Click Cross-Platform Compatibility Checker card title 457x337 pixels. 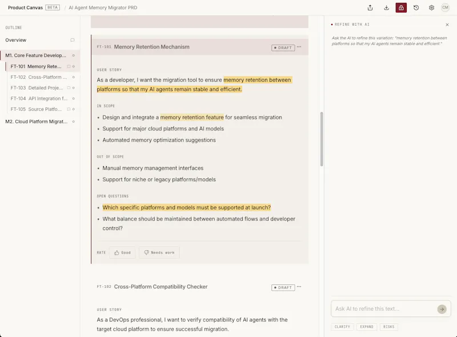tap(161, 287)
